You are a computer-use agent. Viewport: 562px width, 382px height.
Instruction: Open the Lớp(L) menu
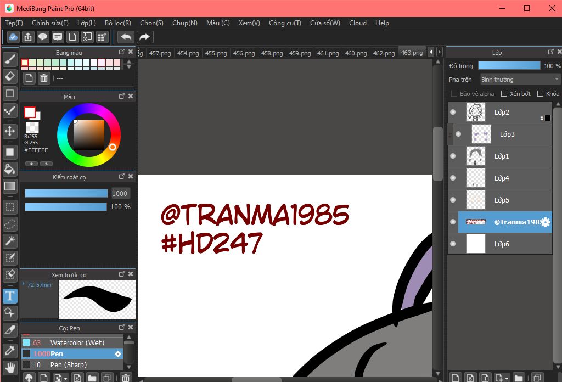87,23
